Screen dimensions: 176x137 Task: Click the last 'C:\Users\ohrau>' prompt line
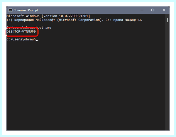[21, 39]
